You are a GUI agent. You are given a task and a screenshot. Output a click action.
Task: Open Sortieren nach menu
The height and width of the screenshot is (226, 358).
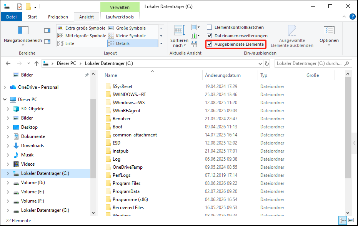179,36
